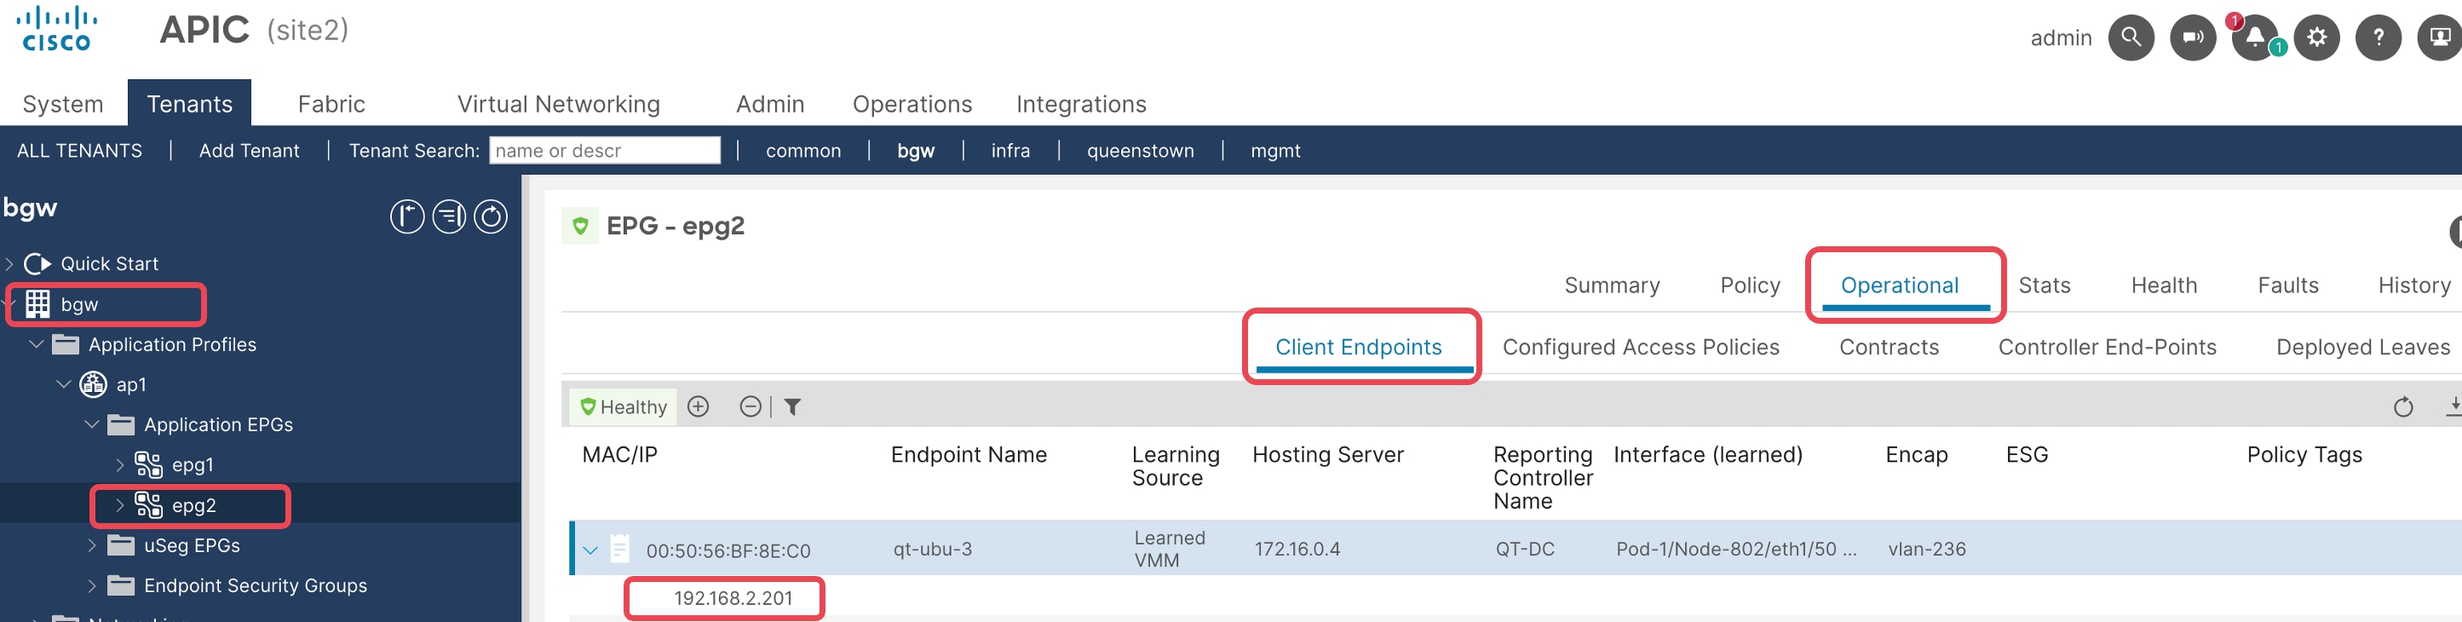Image resolution: width=2462 pixels, height=622 pixels.
Task: Click the user profile monitor icon
Action: click(x=2440, y=37)
